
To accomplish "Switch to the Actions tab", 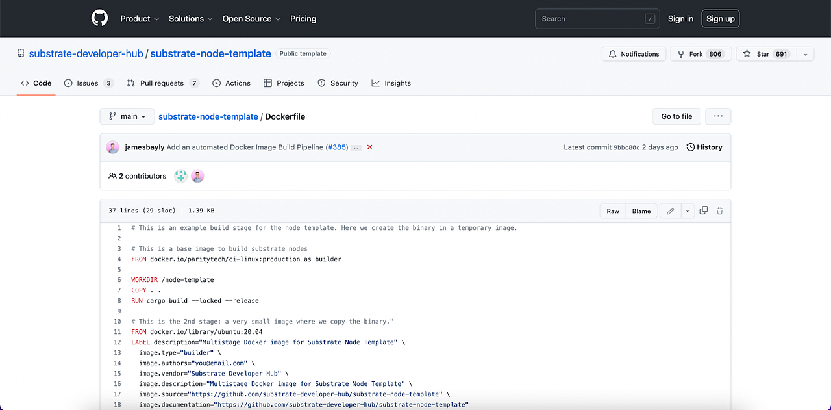I will click(231, 83).
